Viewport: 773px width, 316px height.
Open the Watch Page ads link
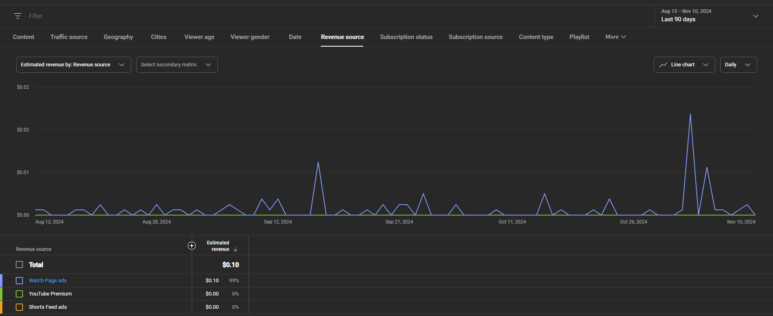pos(48,281)
